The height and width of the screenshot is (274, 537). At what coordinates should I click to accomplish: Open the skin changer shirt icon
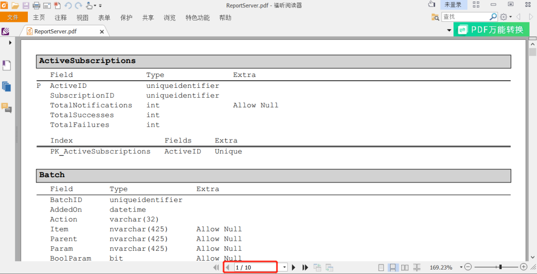[x=432, y=4]
